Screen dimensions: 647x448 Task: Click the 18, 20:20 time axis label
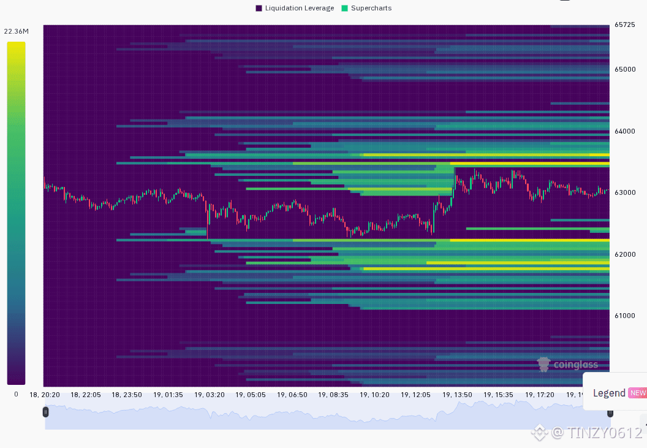pos(45,395)
